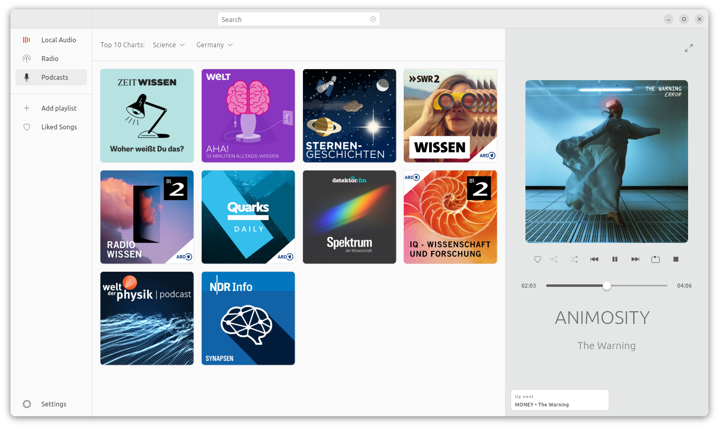The width and height of the screenshot is (719, 428).
Task: Open Local Audio section
Action: (x=51, y=40)
